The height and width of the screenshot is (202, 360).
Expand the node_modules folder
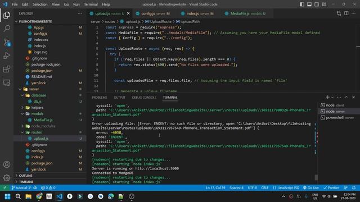tap(50, 126)
